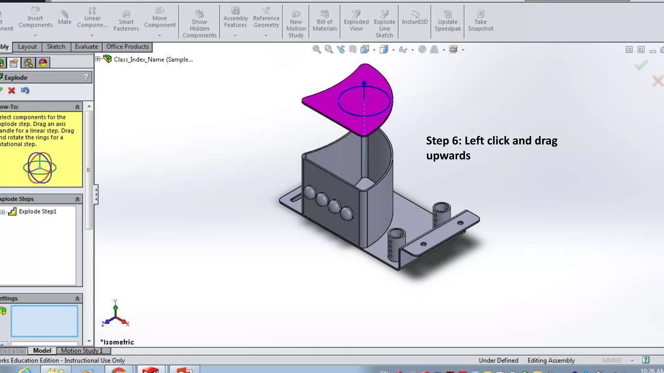Select Explode Step1 item
The width and height of the screenshot is (664, 373).
[x=38, y=211]
